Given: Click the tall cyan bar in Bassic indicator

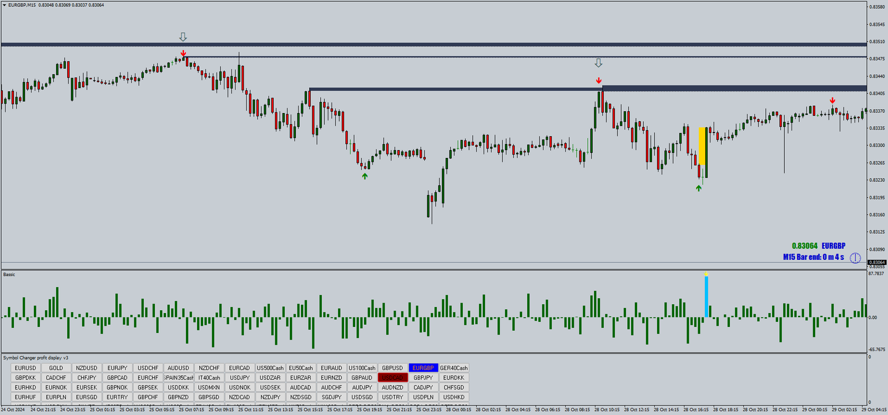Looking at the screenshot, I should (x=706, y=297).
